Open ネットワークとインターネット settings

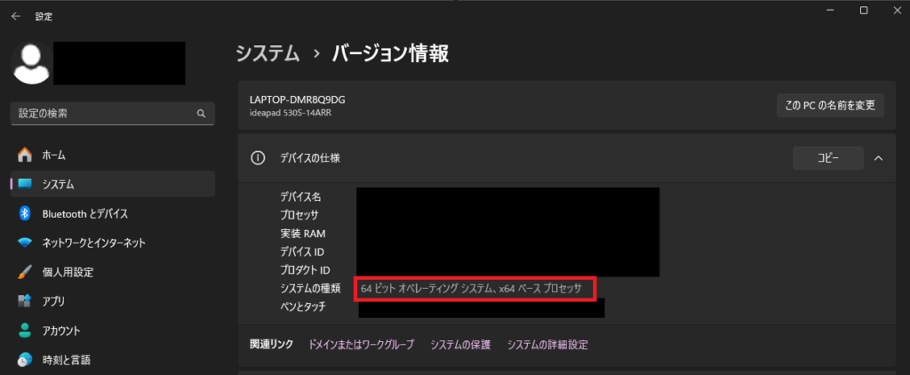(x=113, y=243)
